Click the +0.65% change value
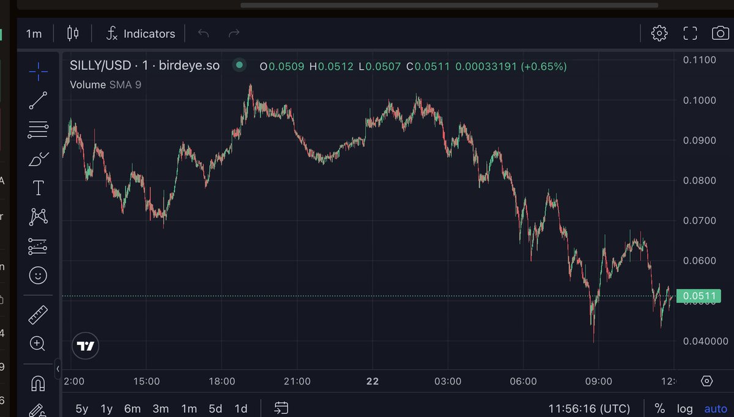 click(x=544, y=65)
